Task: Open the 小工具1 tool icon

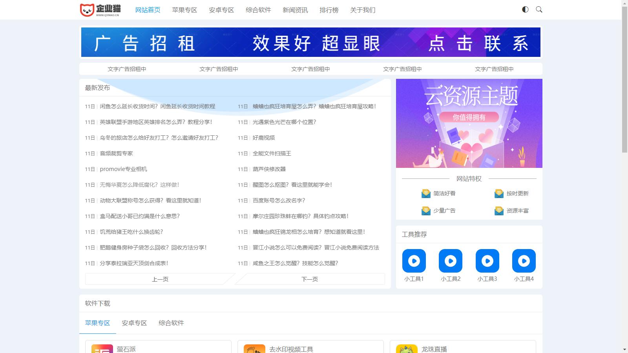Action: [x=414, y=261]
